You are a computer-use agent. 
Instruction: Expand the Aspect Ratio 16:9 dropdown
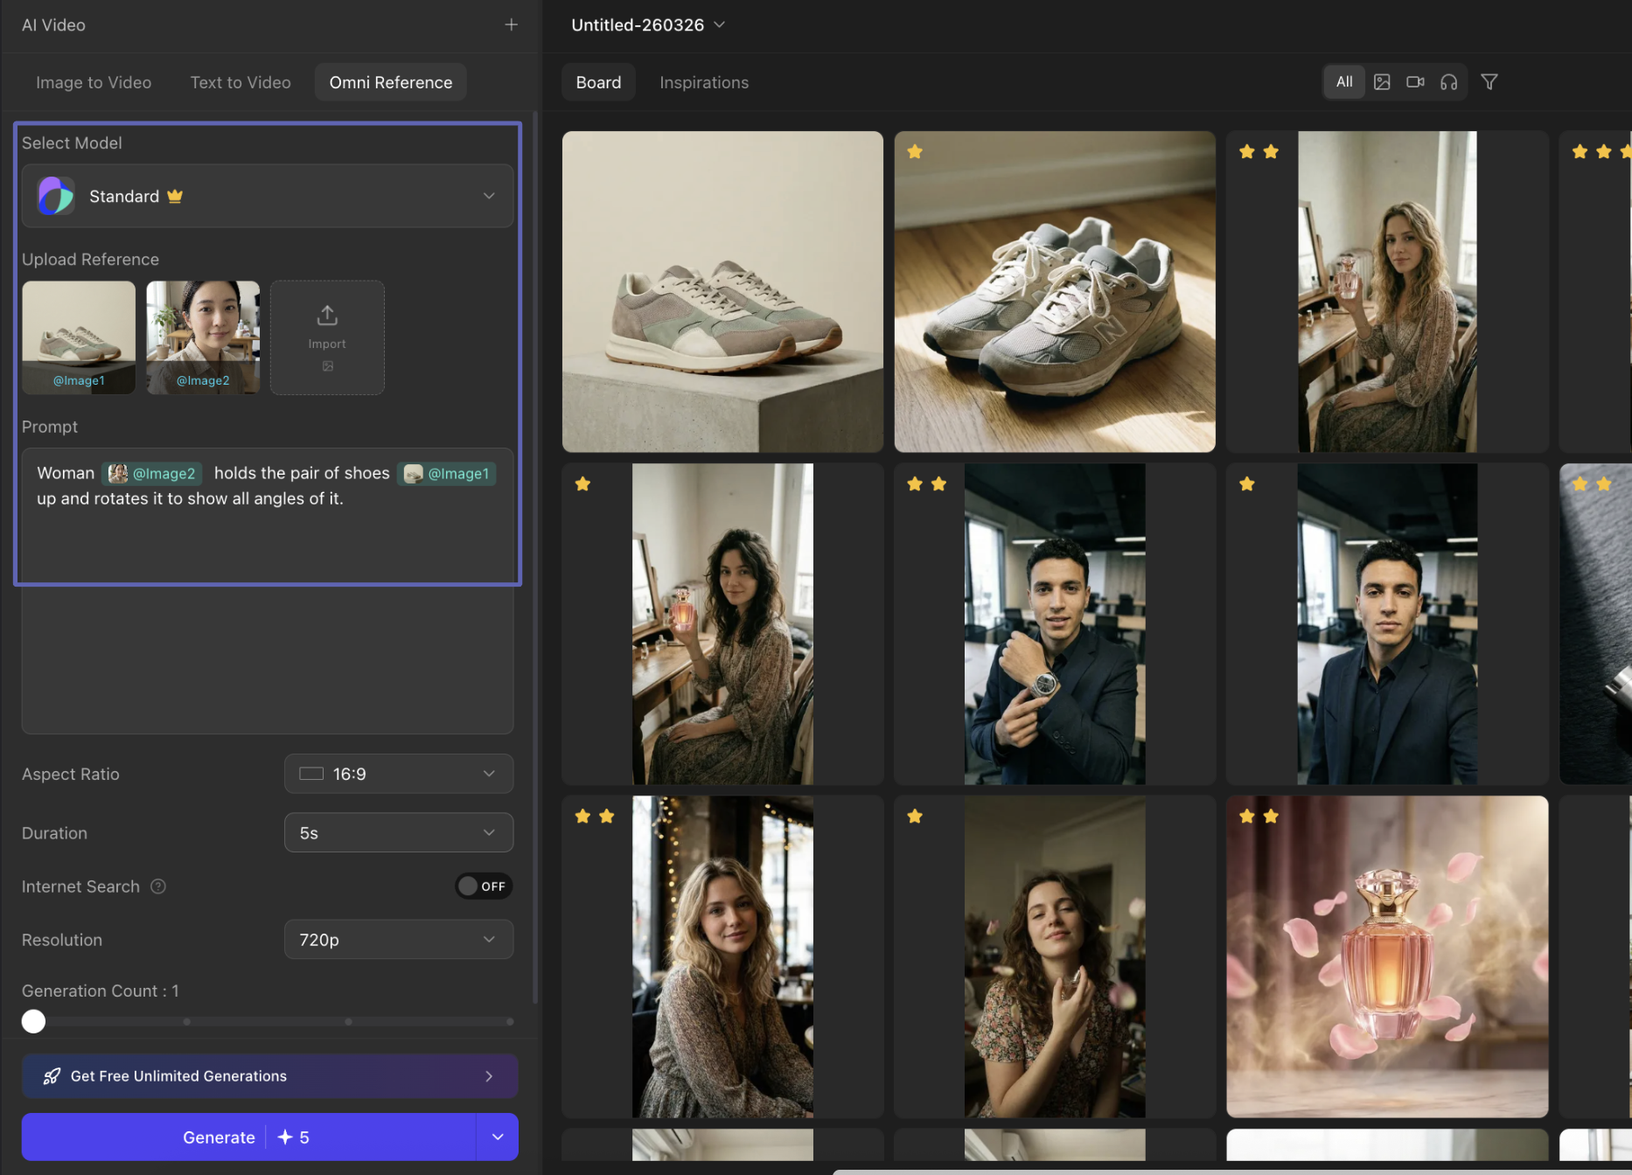pos(398,774)
